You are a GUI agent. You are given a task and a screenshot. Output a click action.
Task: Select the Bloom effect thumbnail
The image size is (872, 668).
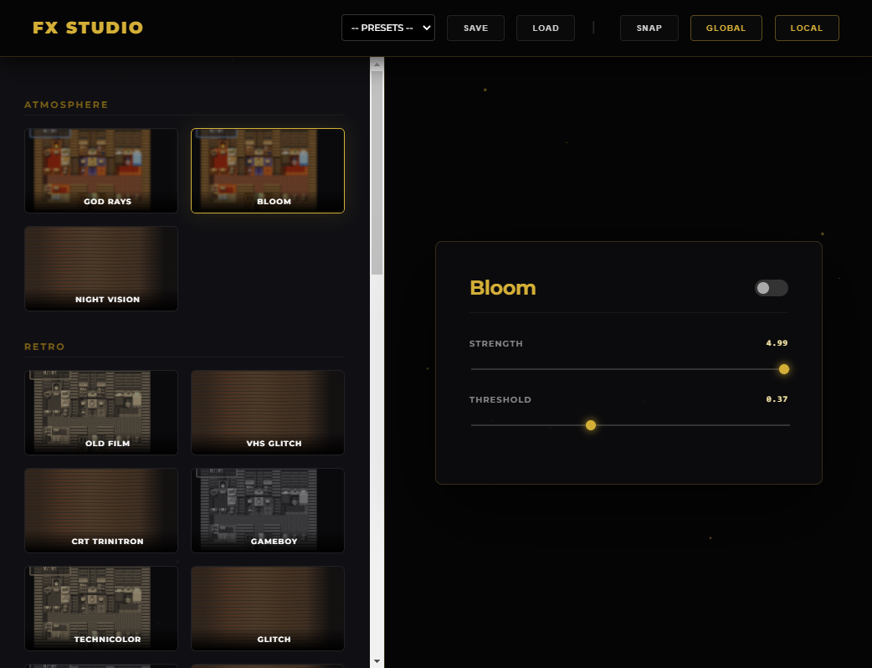268,171
